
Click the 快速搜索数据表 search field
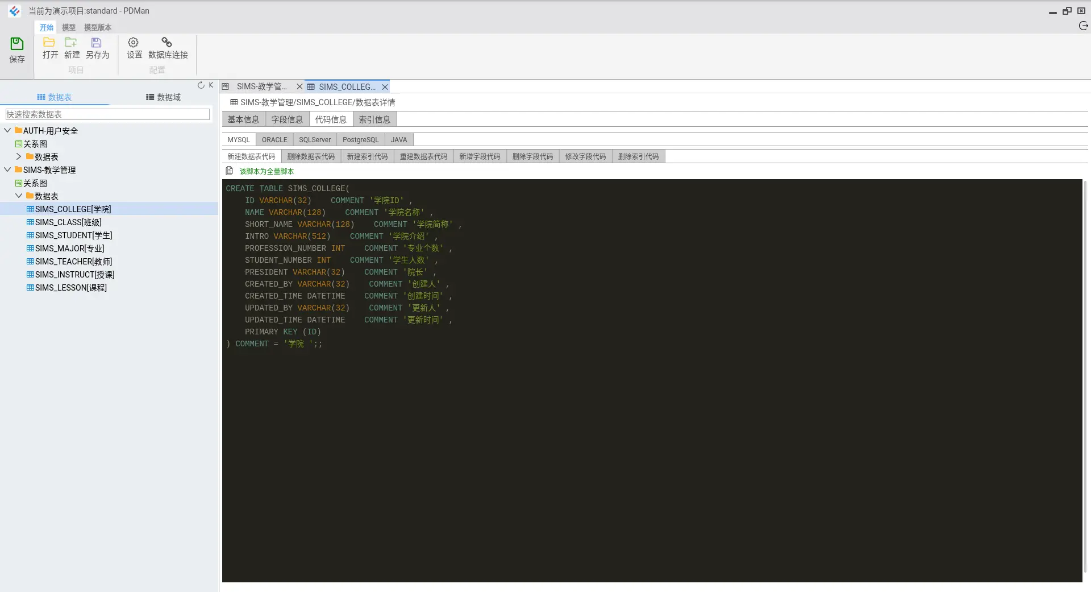point(107,114)
